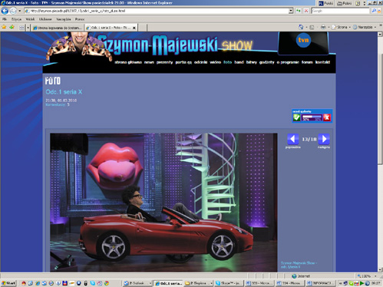Open the INFORMAC… Word document in taskbar
383x287 pixels.
[x=320, y=283]
